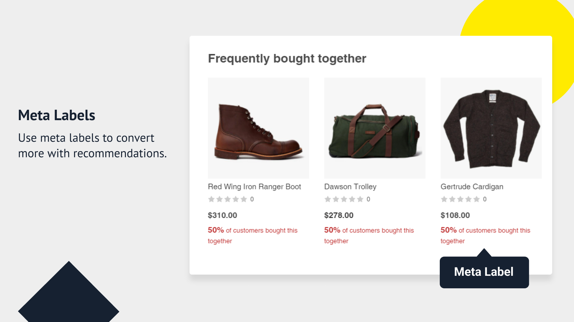Click the first star of the Red Wing Boot rating

211,199
